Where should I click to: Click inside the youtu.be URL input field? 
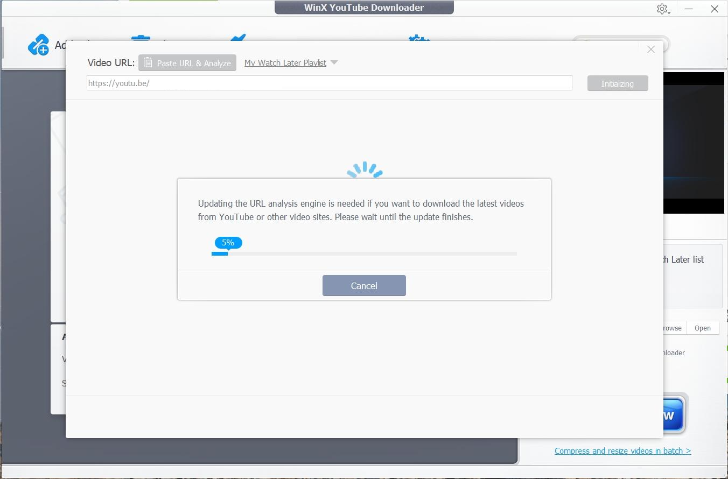point(328,83)
